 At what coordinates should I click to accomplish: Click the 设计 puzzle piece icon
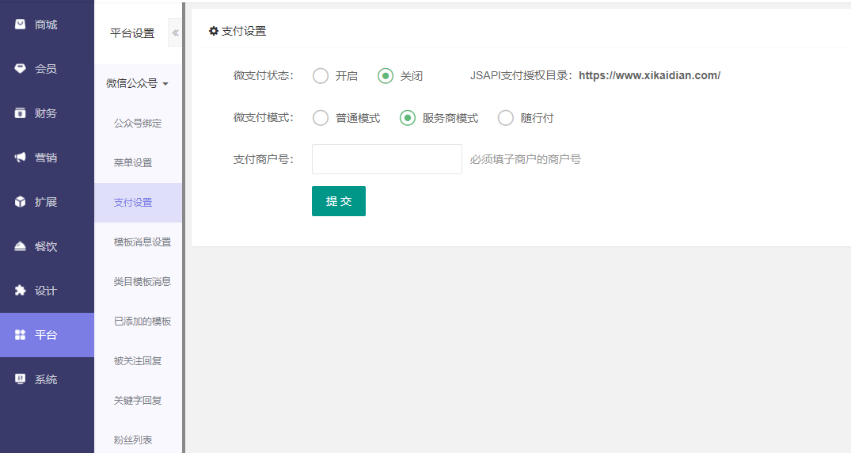click(20, 290)
